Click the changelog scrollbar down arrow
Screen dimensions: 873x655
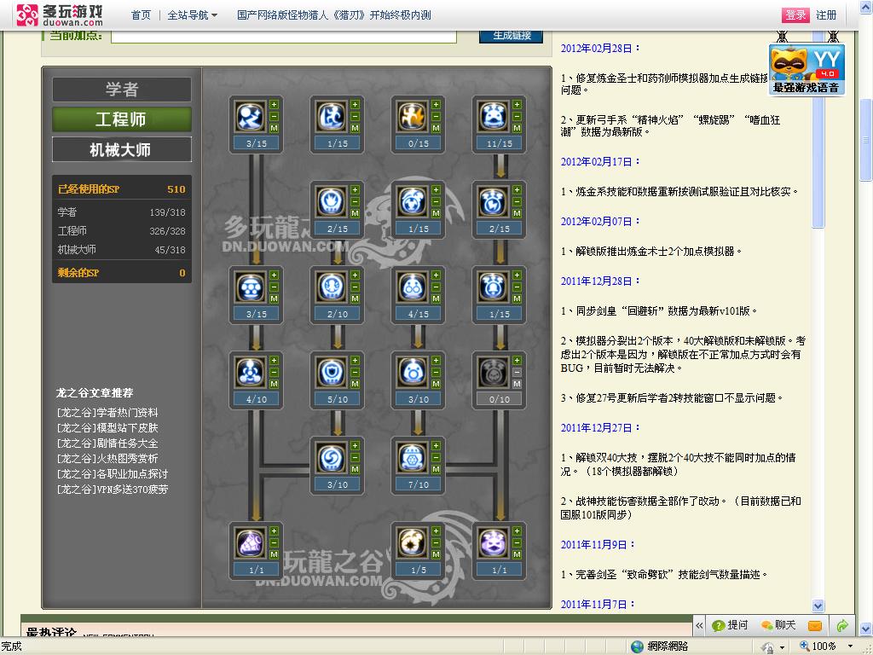(x=818, y=606)
